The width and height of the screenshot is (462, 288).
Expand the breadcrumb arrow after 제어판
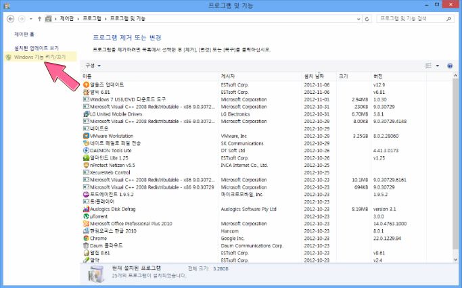[78, 19]
